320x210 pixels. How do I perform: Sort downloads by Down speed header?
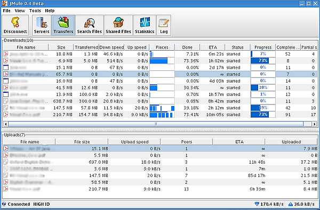point(111,47)
